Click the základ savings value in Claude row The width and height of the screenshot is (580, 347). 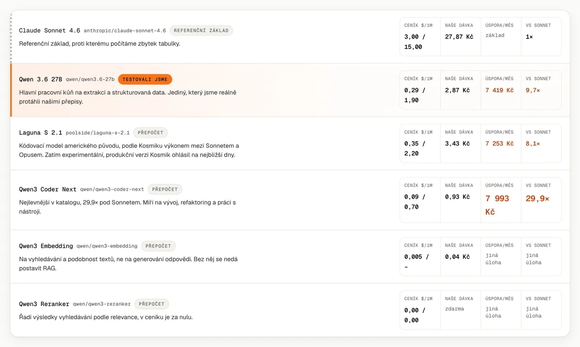click(495, 36)
